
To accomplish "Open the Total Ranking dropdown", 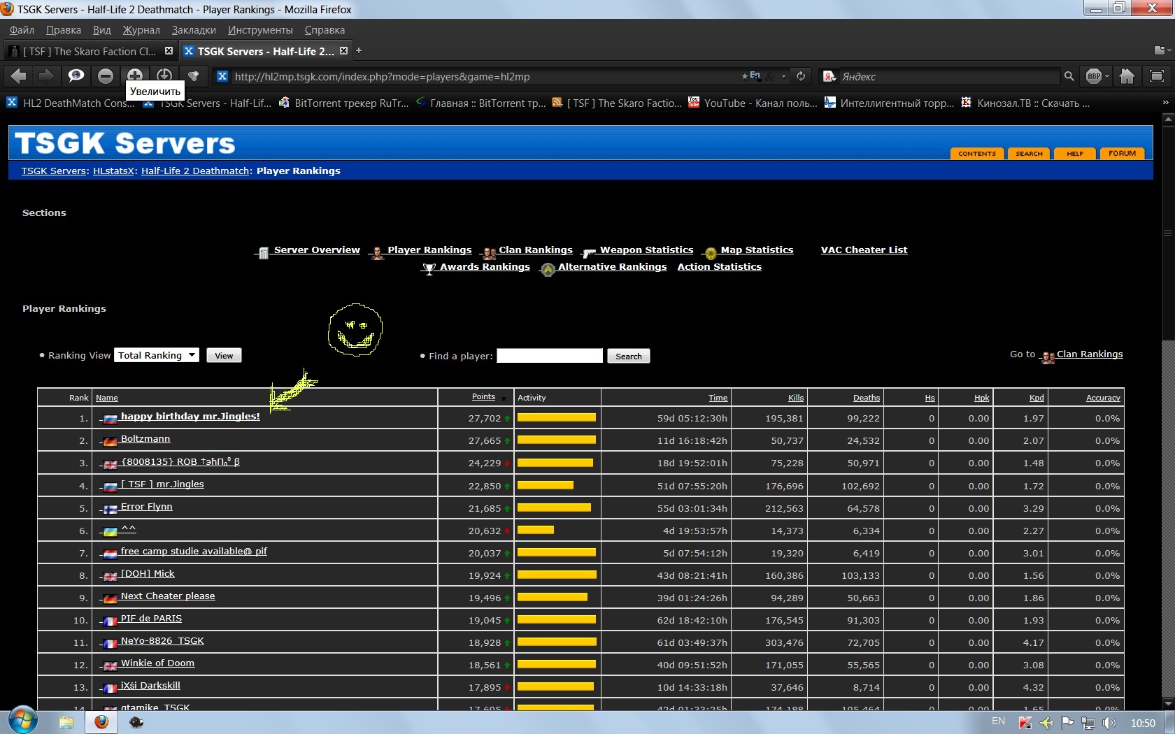I will (x=157, y=355).
